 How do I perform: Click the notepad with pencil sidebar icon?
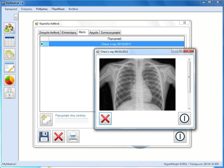coord(10,67)
